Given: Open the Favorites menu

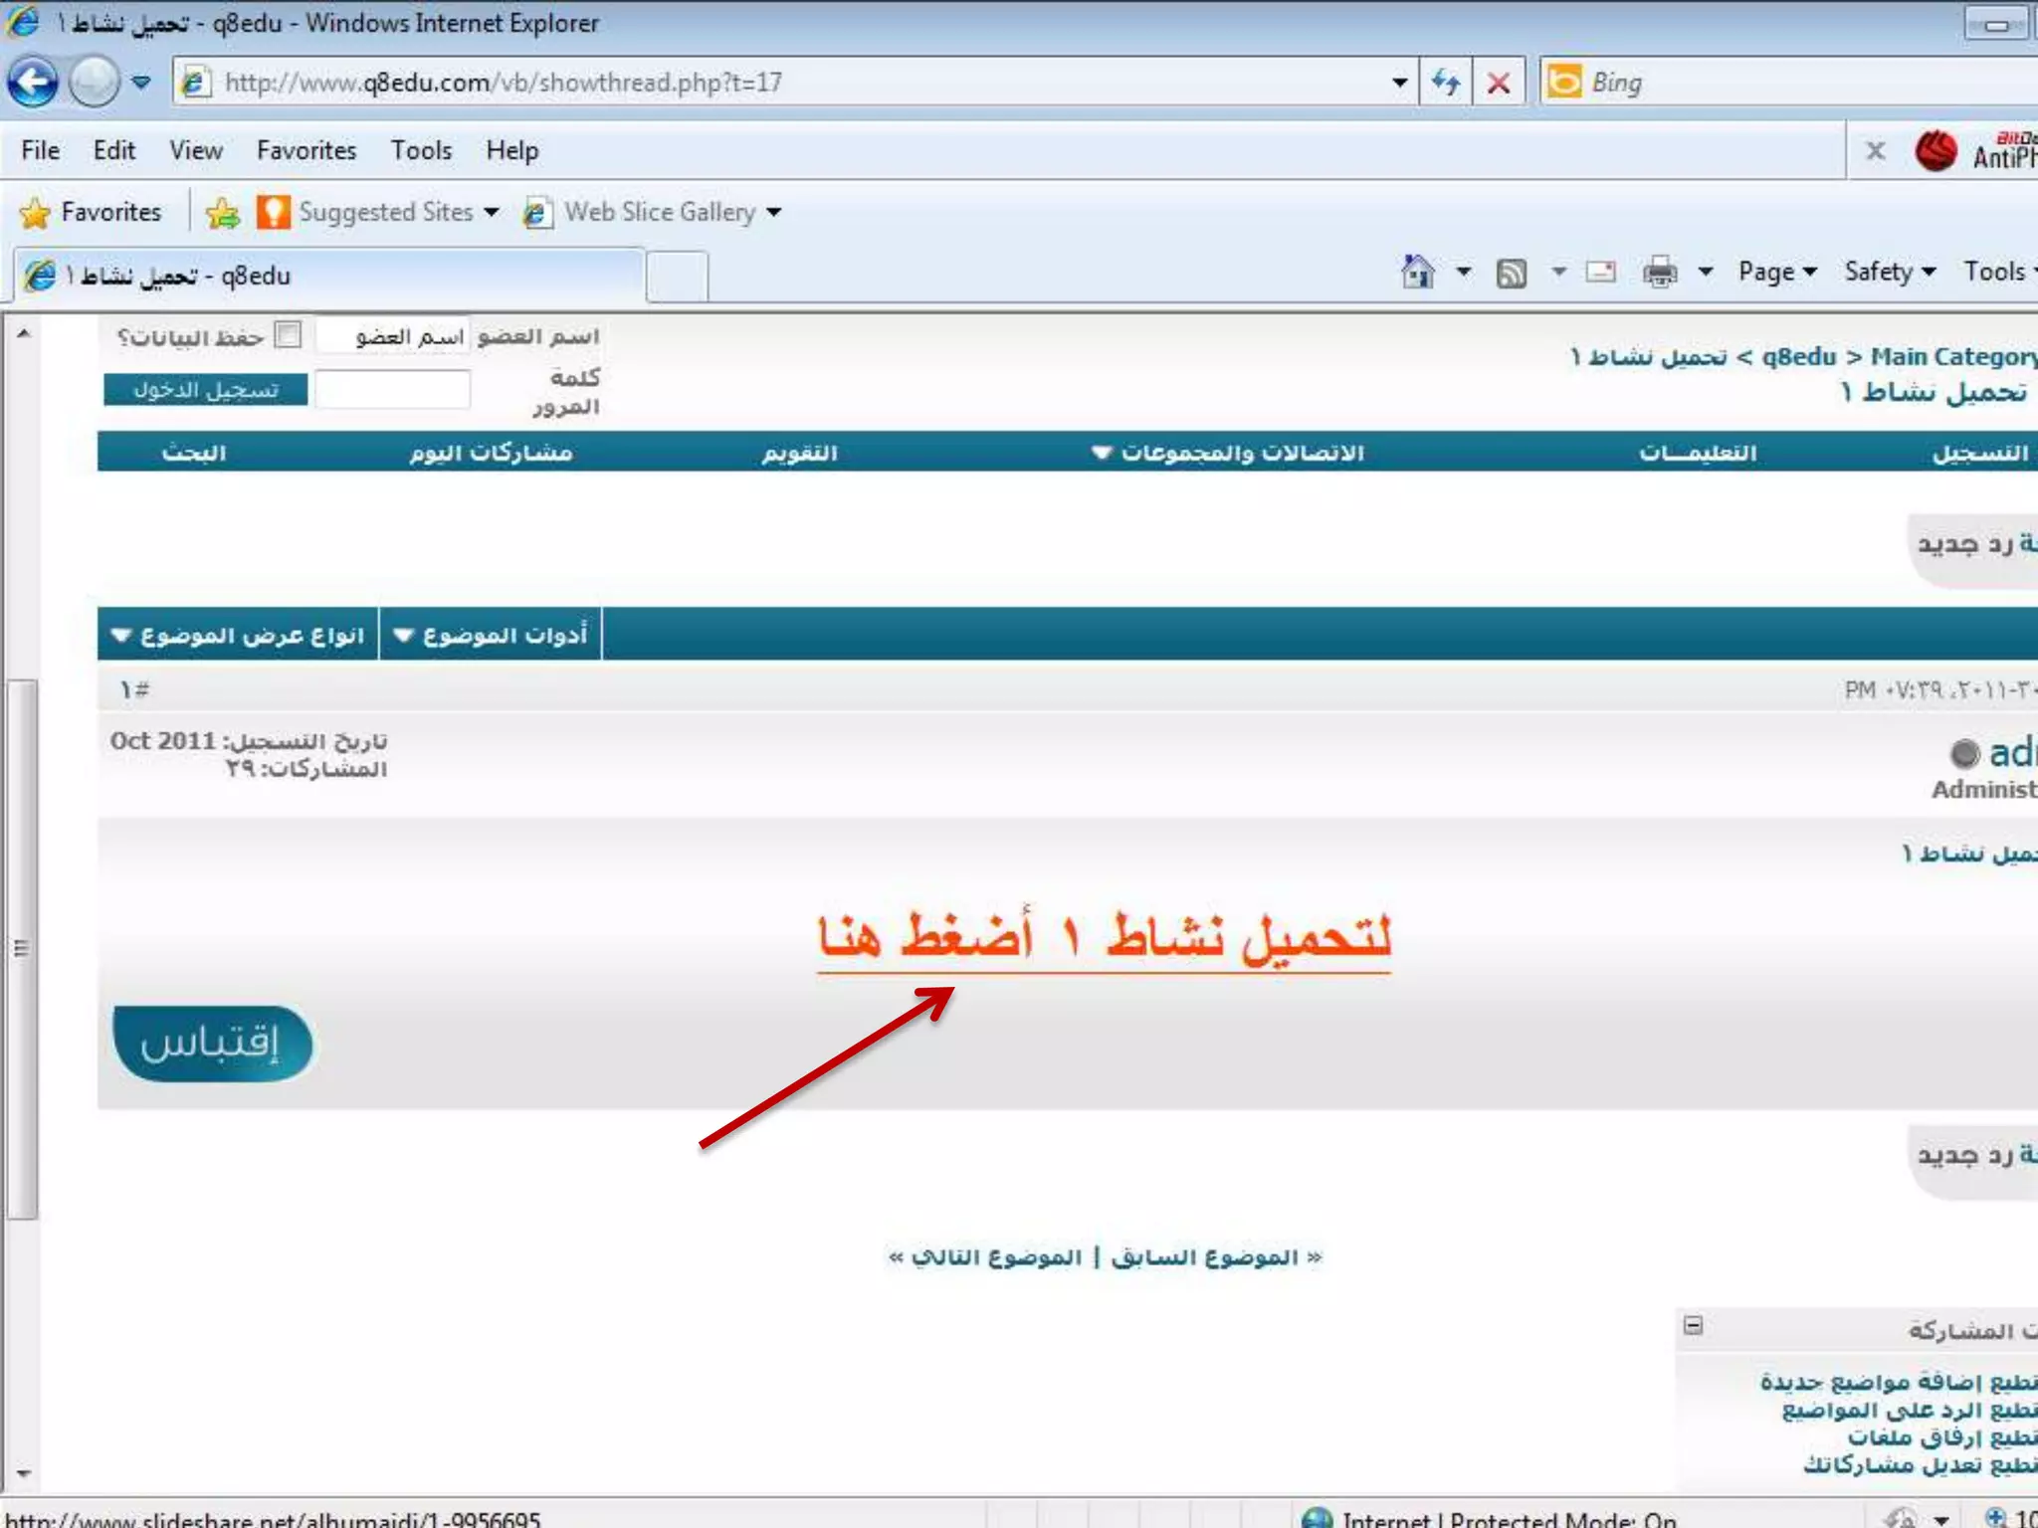Looking at the screenshot, I should coord(306,150).
